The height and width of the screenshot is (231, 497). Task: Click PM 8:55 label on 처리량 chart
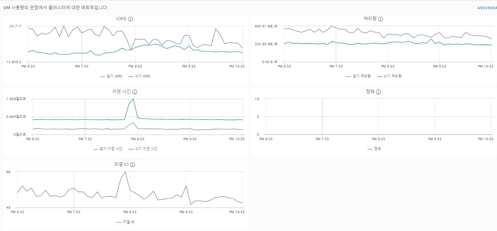point(388,66)
